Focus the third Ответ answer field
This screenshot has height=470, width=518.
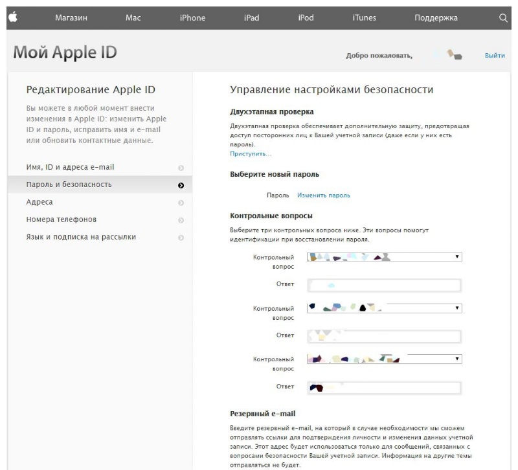coord(383,387)
